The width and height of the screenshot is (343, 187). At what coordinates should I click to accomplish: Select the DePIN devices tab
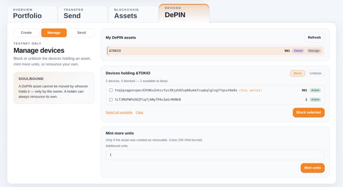point(184,13)
